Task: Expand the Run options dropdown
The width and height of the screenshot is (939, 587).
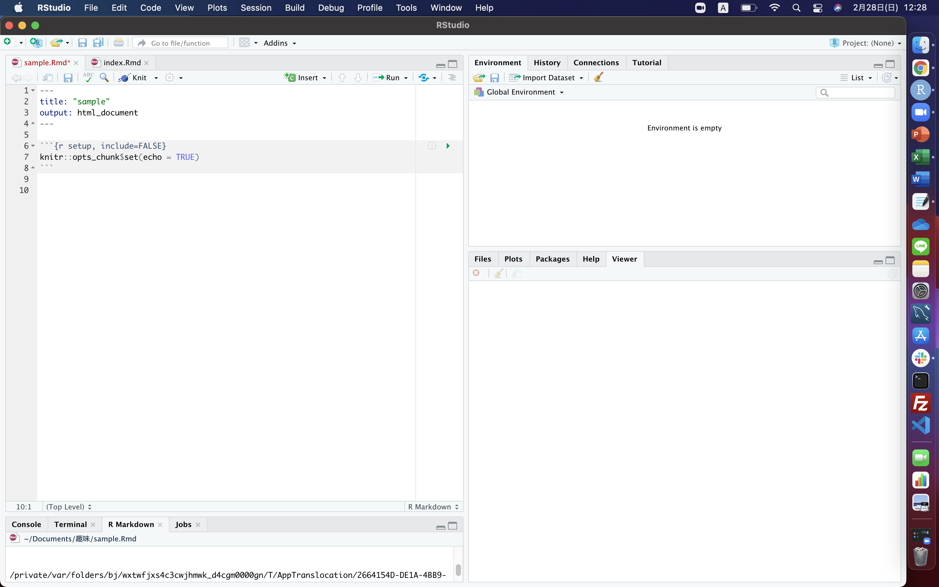Action: [406, 78]
